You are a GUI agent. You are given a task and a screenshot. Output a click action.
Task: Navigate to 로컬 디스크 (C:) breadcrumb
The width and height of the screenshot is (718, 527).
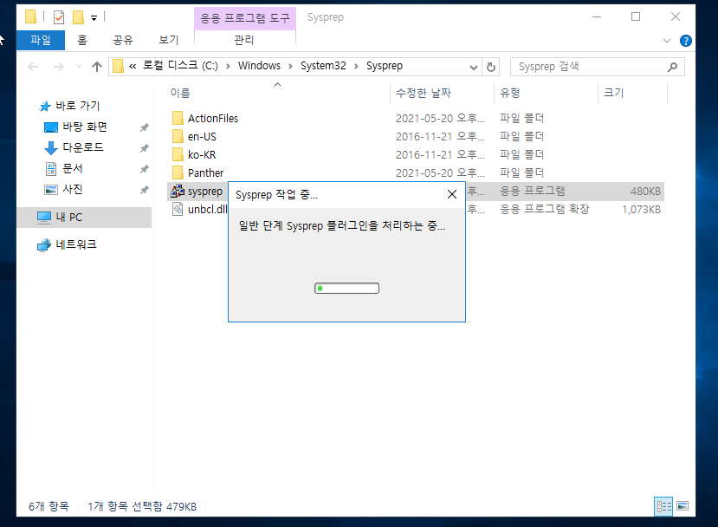point(180,66)
